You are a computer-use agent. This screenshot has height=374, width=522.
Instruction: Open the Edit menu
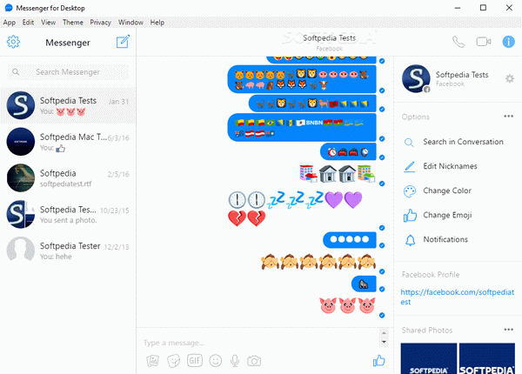tap(28, 23)
